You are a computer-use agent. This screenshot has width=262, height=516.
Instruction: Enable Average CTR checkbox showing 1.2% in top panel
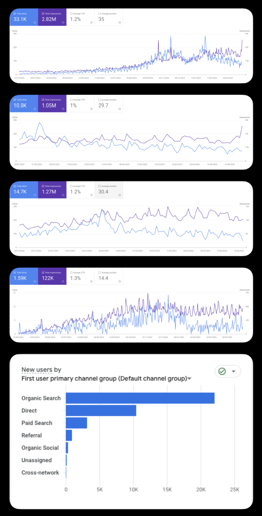(x=72, y=13)
